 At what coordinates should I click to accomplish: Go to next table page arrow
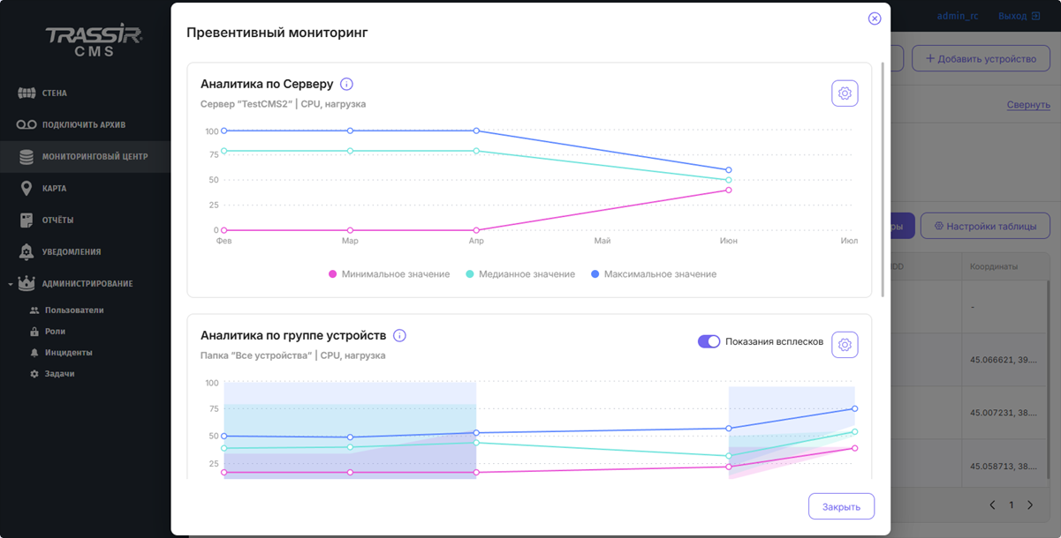pos(1030,505)
